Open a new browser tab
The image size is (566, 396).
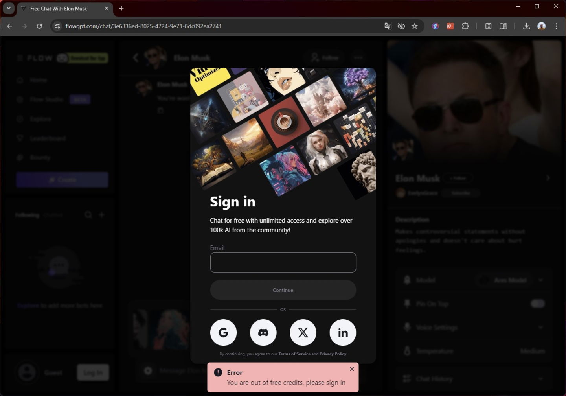click(x=121, y=8)
